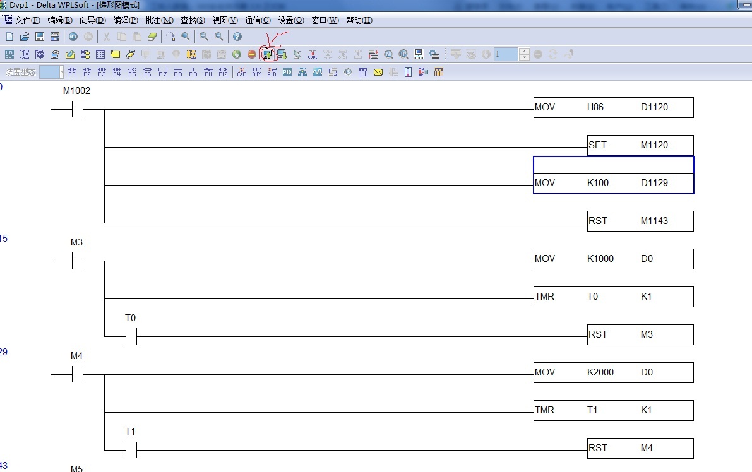
Task: Click the Help question mark icon
Action: pyautogui.click(x=237, y=37)
